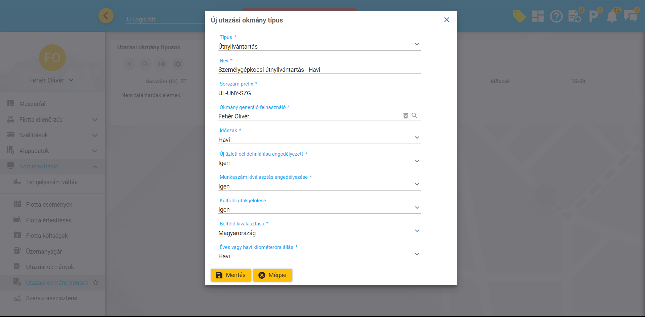Click the parking P icon in header
The image size is (645, 317).
tap(593, 16)
